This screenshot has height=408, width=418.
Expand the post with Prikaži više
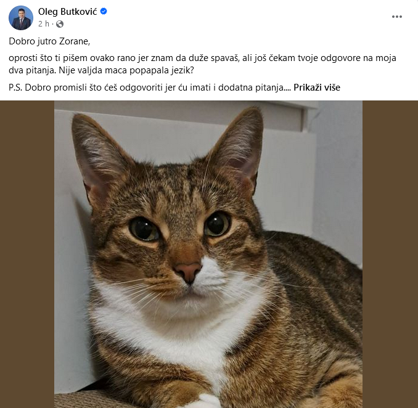317,88
